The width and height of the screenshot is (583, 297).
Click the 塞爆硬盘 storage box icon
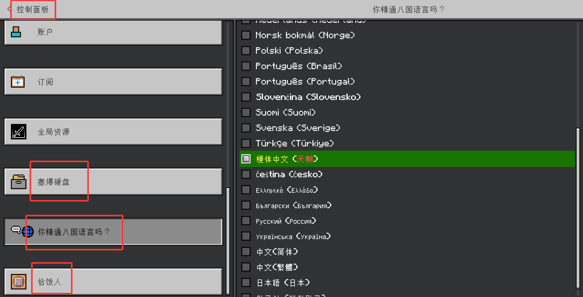pos(19,182)
